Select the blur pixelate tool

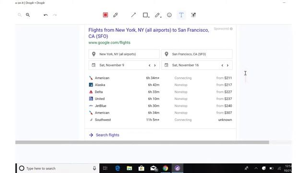pos(193,15)
